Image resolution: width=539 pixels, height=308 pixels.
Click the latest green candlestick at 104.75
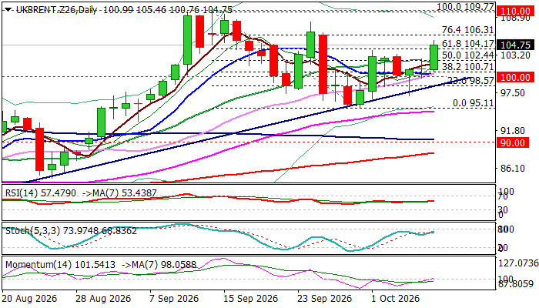click(434, 58)
